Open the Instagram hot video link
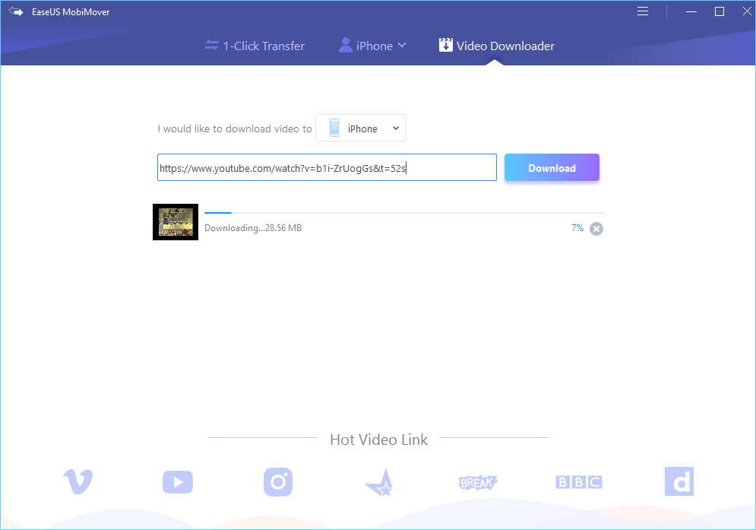Viewport: 756px width, 530px height. [277, 481]
